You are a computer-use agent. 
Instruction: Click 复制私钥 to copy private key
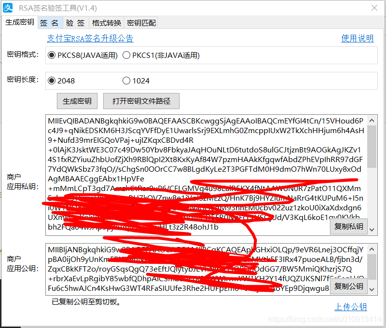(x=349, y=226)
